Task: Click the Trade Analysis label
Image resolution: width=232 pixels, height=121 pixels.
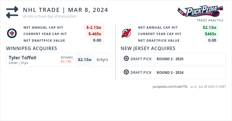Action: click(210, 20)
